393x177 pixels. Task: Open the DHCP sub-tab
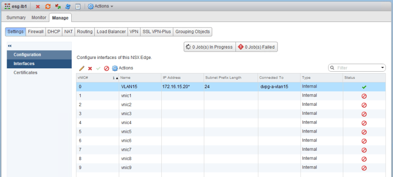coord(53,32)
